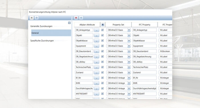
Task: Click browse button next to ANTRIEBART attribute
Action: (x=97, y=94)
